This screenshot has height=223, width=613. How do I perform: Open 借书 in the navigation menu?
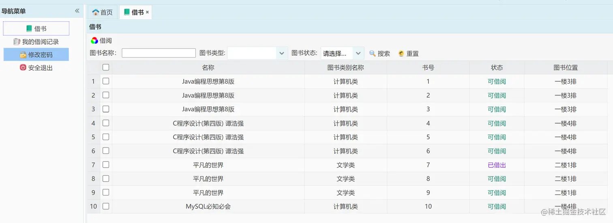pos(36,29)
